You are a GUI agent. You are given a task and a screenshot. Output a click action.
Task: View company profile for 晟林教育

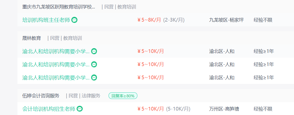pyautogui.click(x=31, y=38)
